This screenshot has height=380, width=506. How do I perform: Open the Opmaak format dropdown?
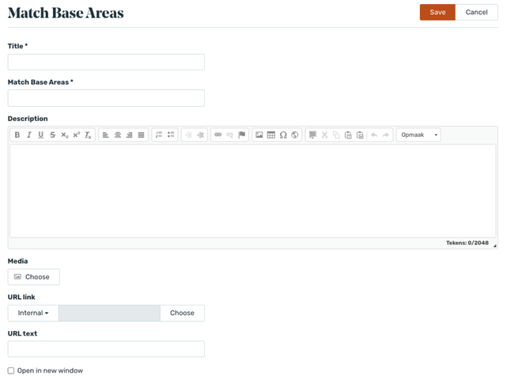coord(418,135)
